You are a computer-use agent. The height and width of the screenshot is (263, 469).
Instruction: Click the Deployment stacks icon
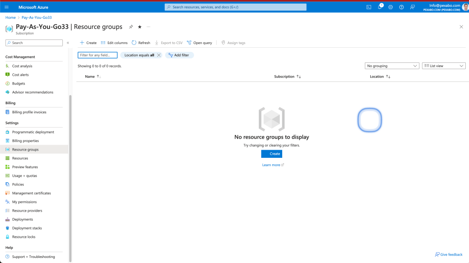(7, 228)
